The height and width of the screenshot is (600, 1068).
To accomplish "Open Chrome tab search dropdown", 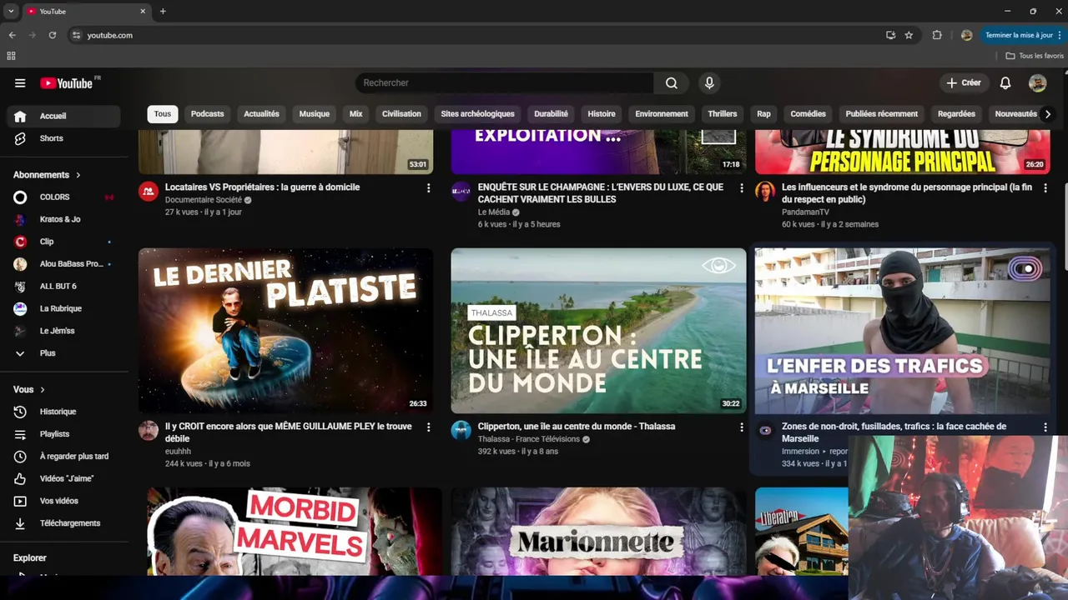I will [11, 12].
